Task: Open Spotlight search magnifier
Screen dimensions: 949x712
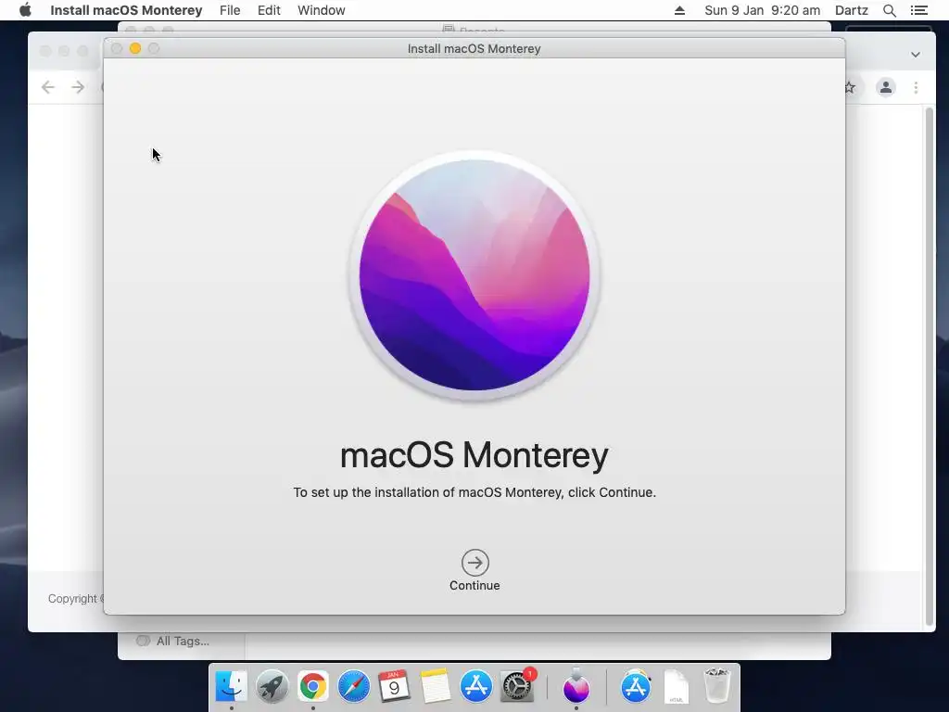Action: (x=889, y=10)
